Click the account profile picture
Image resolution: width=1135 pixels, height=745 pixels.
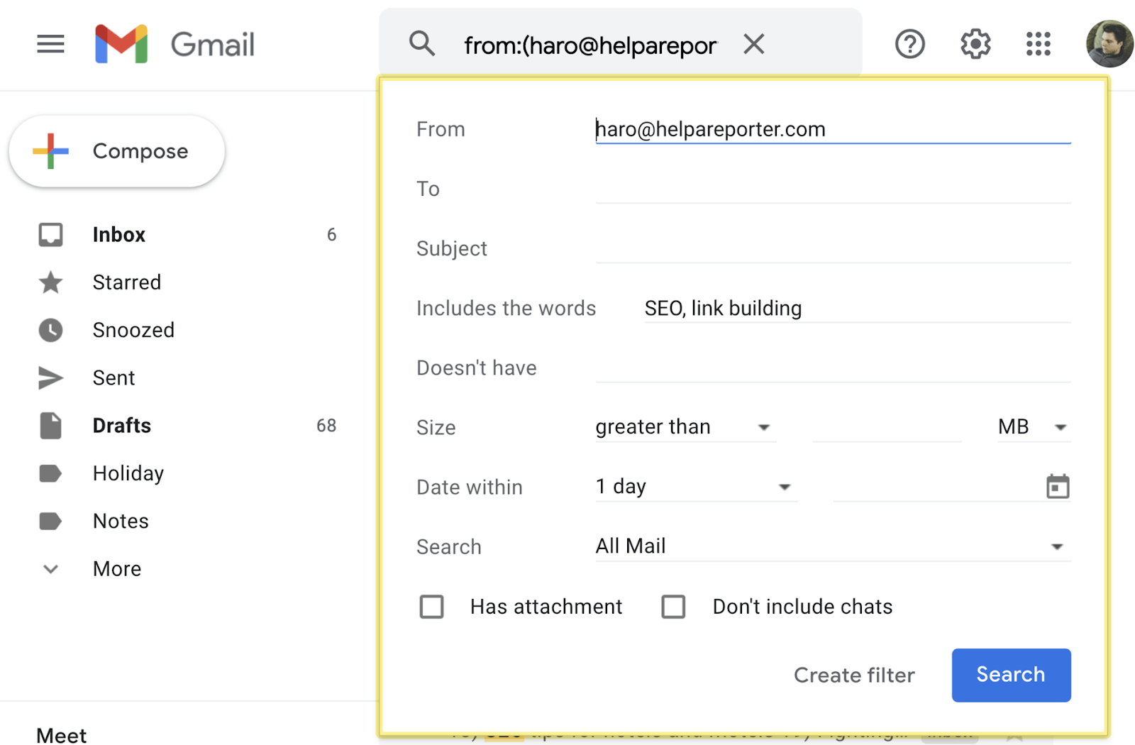(x=1109, y=44)
